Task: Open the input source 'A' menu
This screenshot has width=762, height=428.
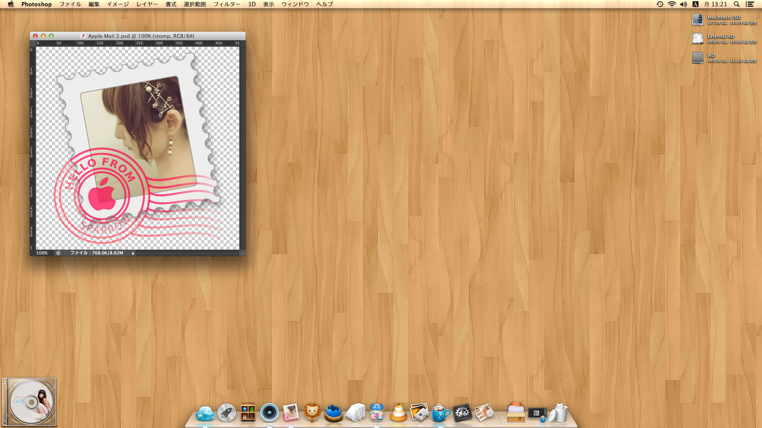Action: pos(695,4)
